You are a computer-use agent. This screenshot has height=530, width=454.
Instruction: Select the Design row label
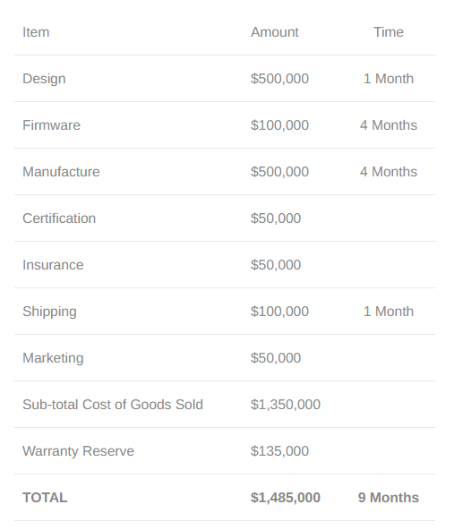[44, 79]
